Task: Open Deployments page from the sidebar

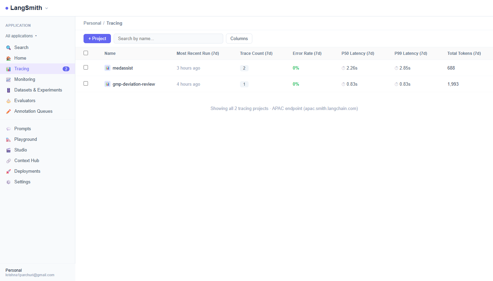Action: 38,171
